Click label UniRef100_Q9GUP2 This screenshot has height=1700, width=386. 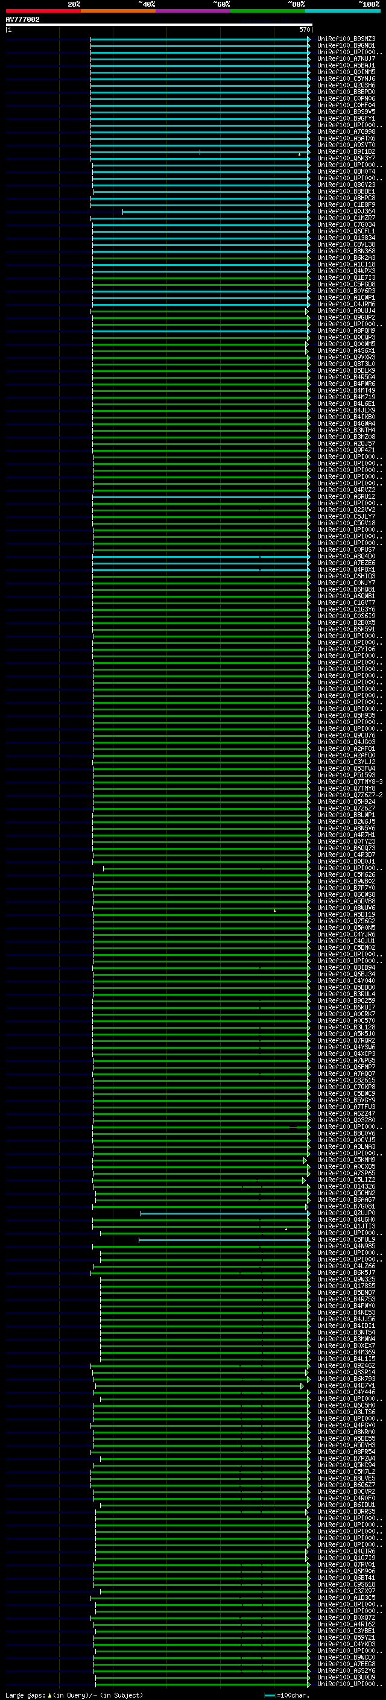click(x=346, y=317)
